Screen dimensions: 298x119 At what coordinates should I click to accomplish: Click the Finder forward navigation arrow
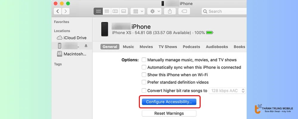[x=66, y=11]
